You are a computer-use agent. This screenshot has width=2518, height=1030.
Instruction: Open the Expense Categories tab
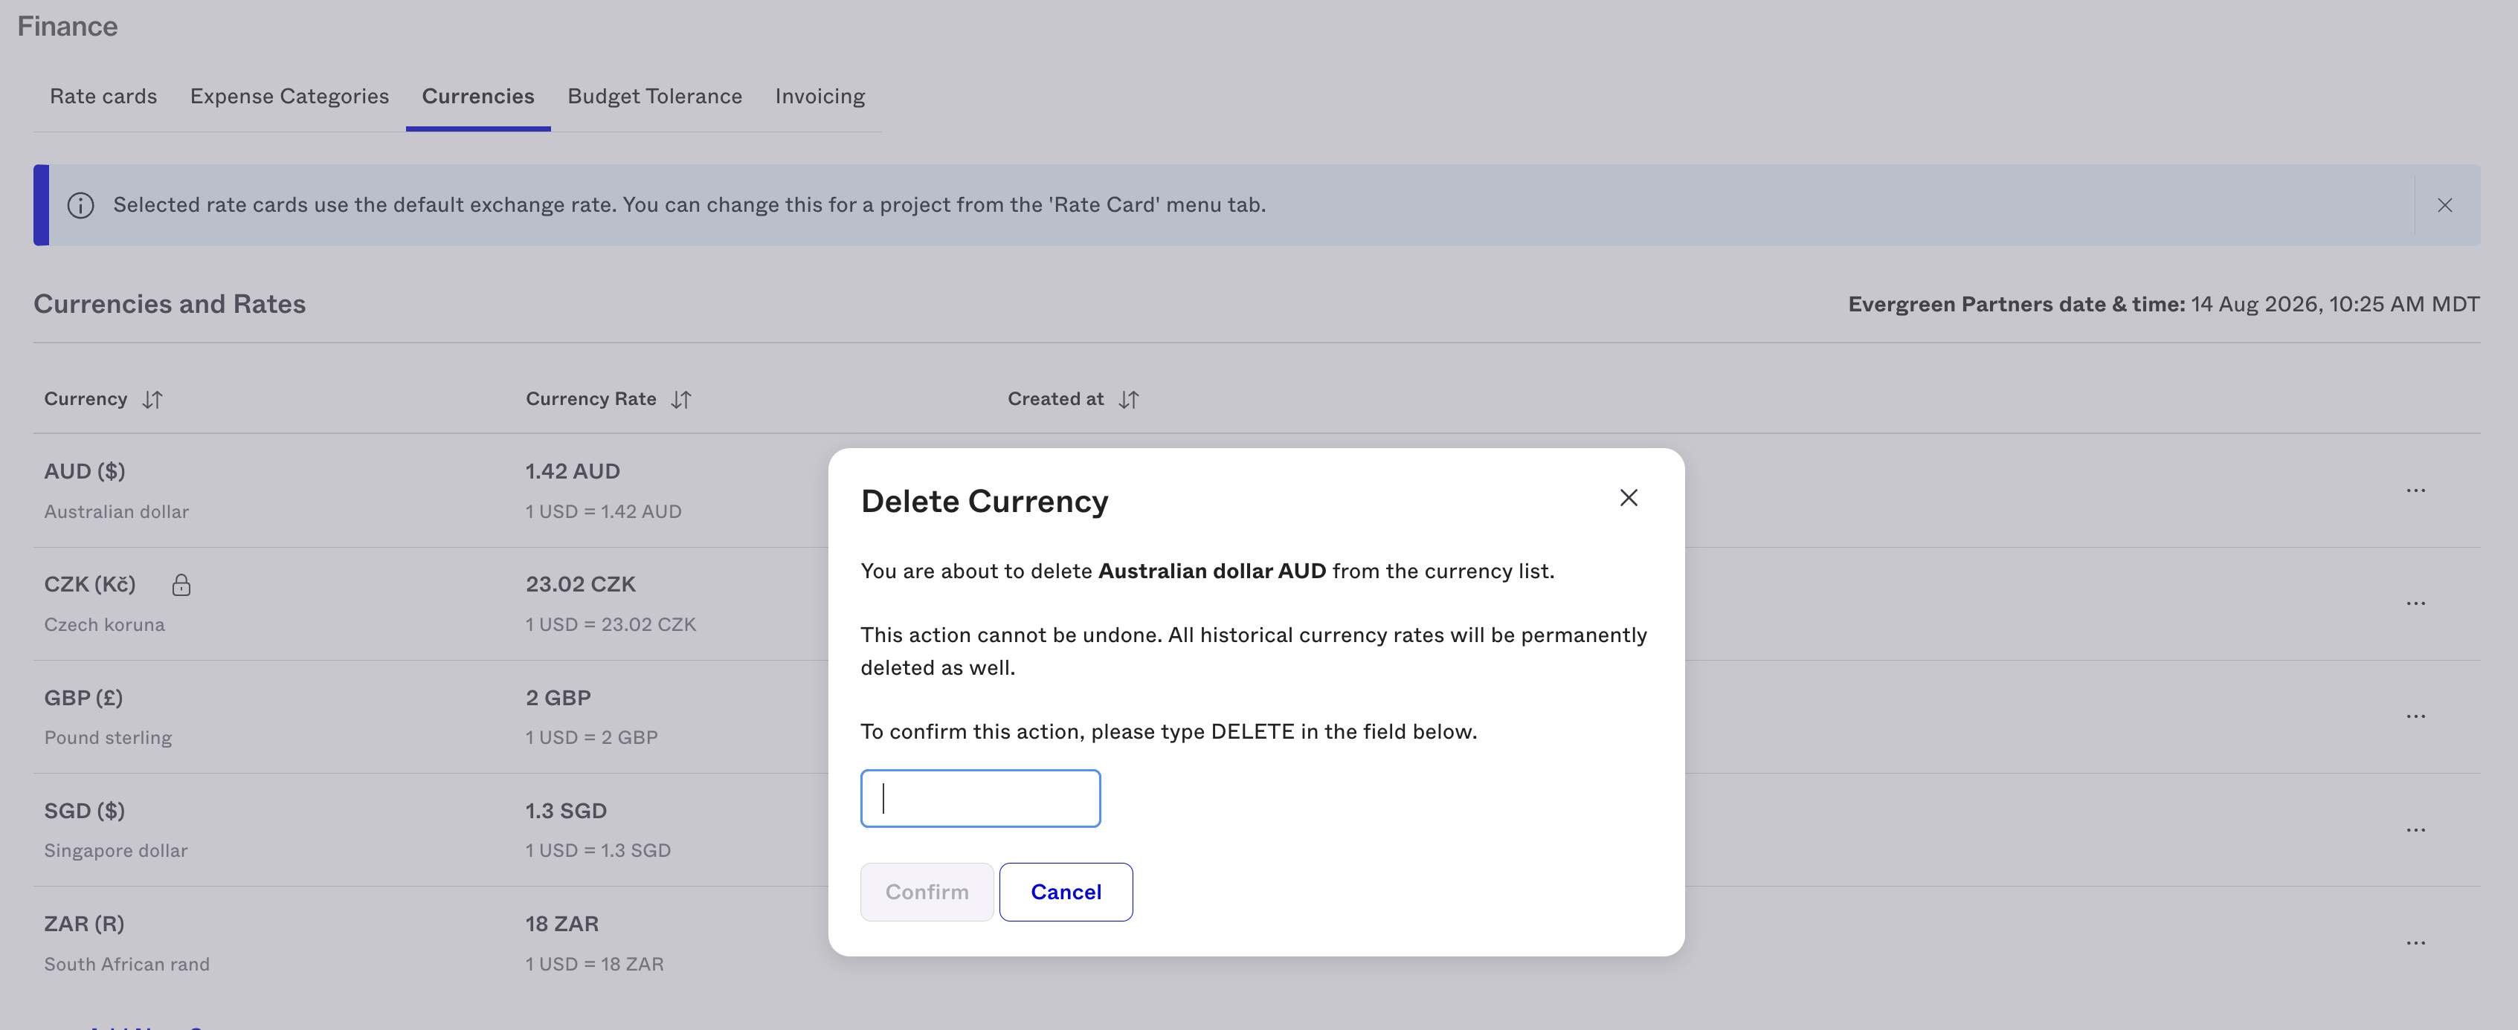pyautogui.click(x=289, y=97)
